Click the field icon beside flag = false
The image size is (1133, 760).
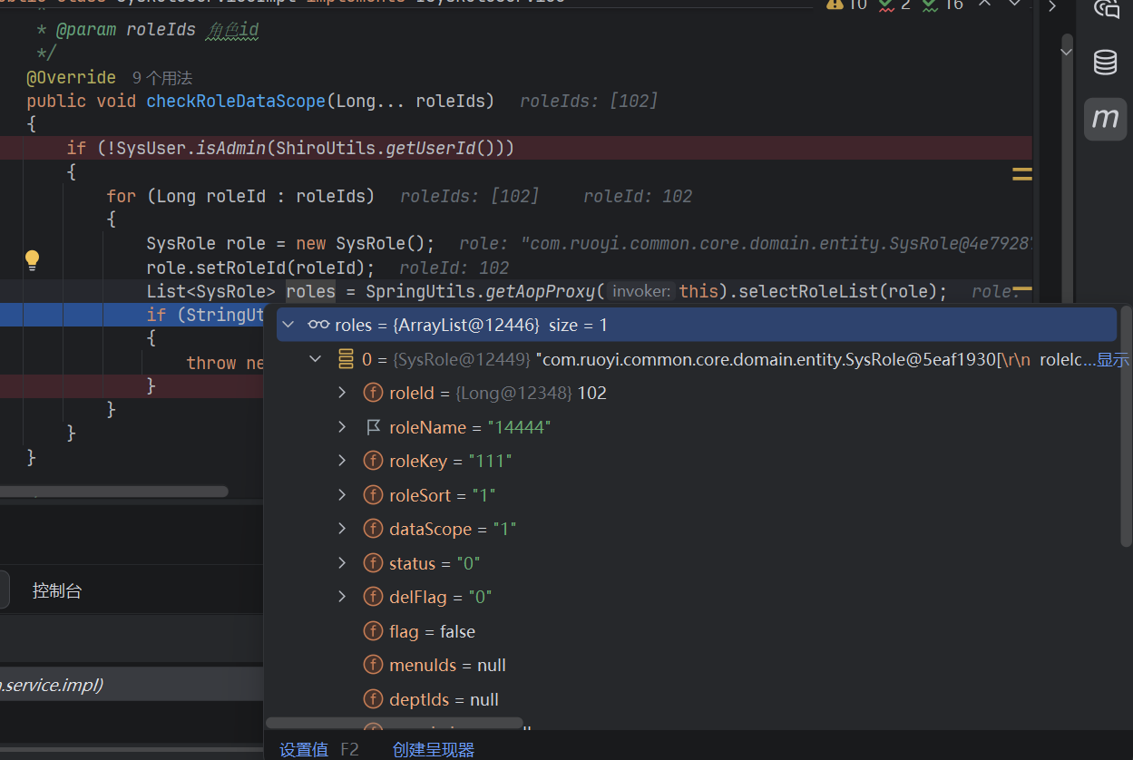373,631
